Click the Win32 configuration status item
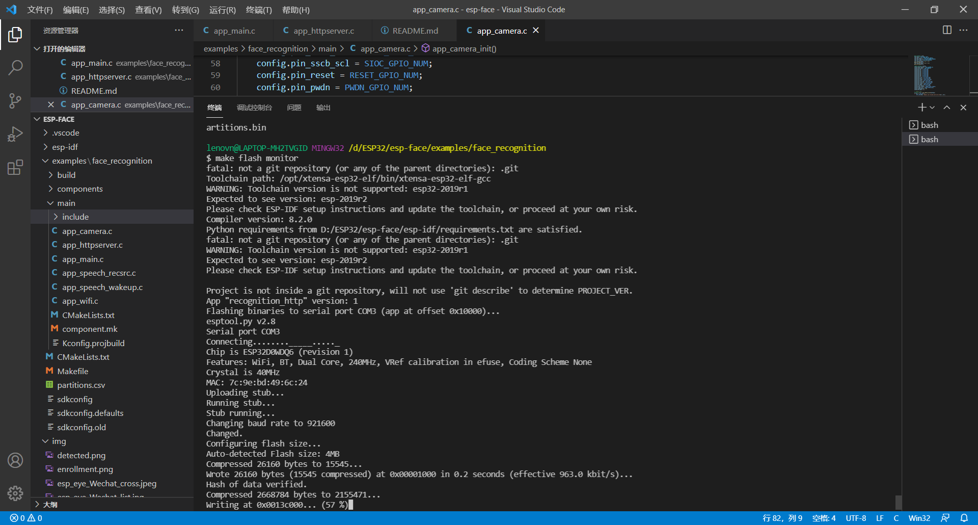Viewport: 978px width, 525px height. [919, 518]
